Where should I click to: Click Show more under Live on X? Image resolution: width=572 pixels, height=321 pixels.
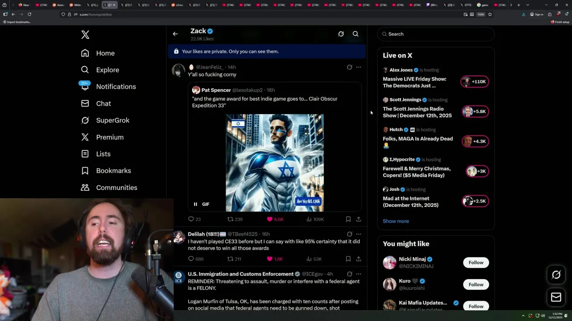tap(396, 221)
